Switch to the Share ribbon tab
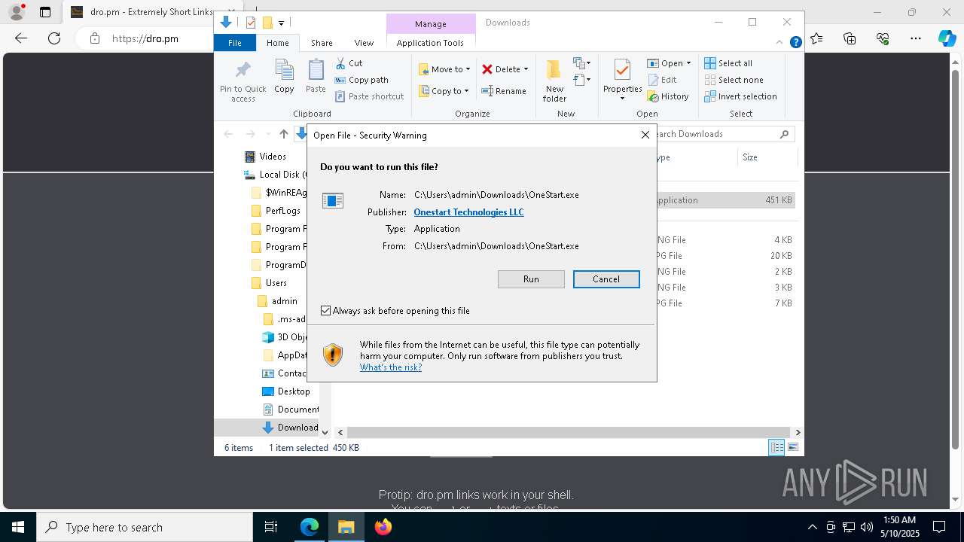This screenshot has height=542, width=964. [x=322, y=43]
